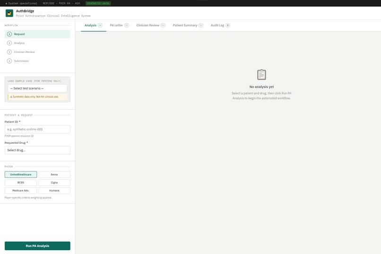Go to Request workflow step
Viewport: 381px width, 254px height.
pyautogui.click(x=37, y=34)
